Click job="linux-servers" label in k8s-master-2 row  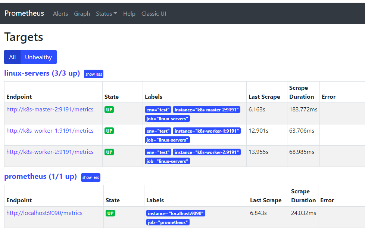[x=167, y=119]
